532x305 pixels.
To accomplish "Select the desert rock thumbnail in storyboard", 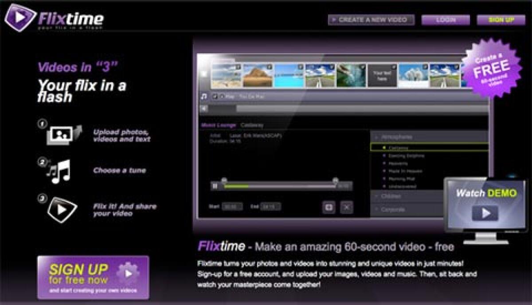I will tap(258, 75).
